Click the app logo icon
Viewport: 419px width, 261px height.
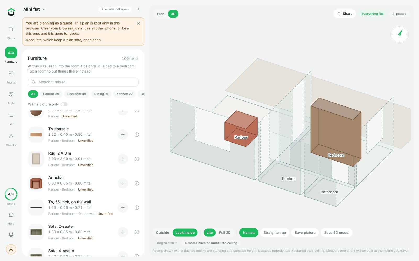[11, 12]
